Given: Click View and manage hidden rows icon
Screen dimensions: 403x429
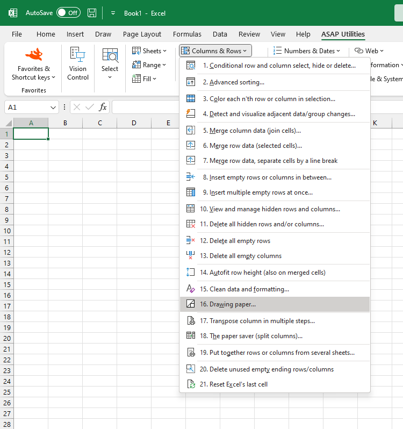Looking at the screenshot, I should [191, 209].
